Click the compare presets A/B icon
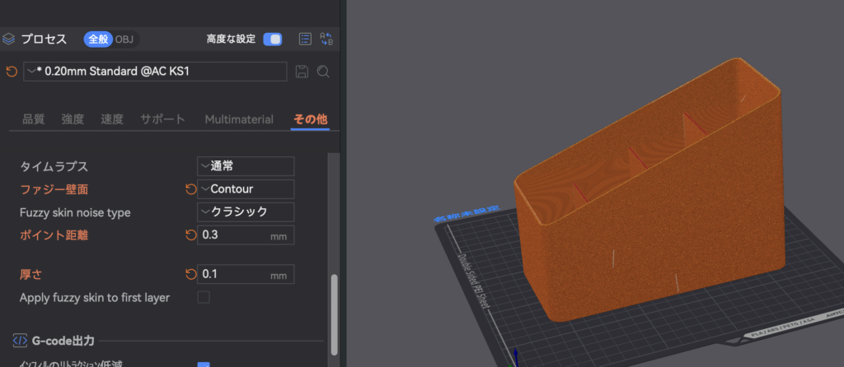Screen dimensions: 844x367 click(x=326, y=39)
